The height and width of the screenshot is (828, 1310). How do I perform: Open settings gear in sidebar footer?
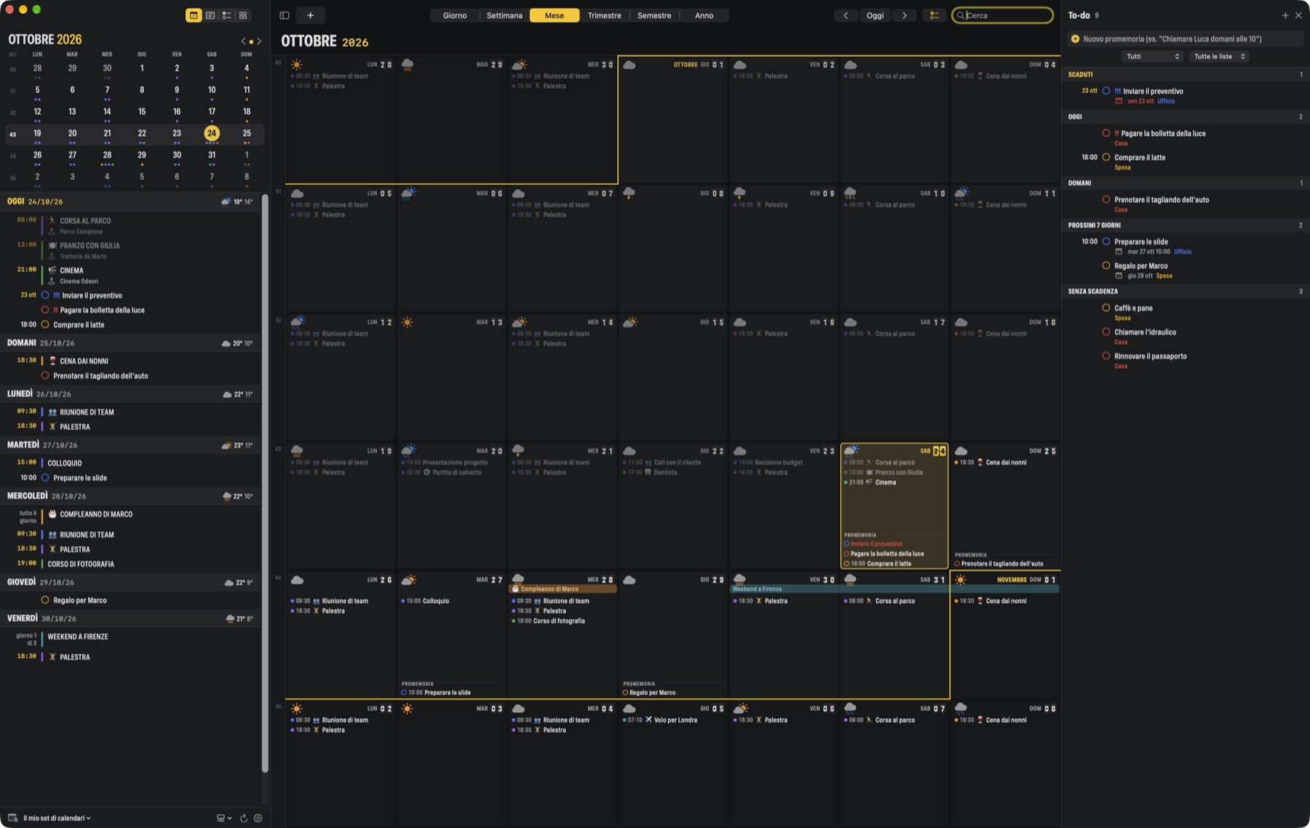258,818
